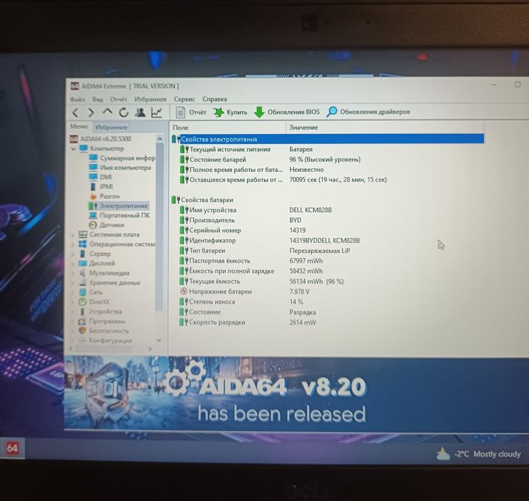529x501 pixels.
Task: Select the Текущий источник питания row
Action: (x=328, y=149)
